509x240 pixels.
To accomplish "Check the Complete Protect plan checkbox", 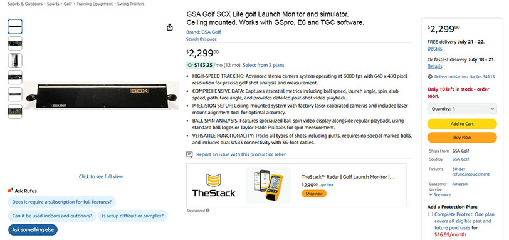I will 431,214.
